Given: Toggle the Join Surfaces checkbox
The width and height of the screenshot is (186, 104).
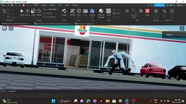Looking at the screenshot, I should (x=44, y=17).
